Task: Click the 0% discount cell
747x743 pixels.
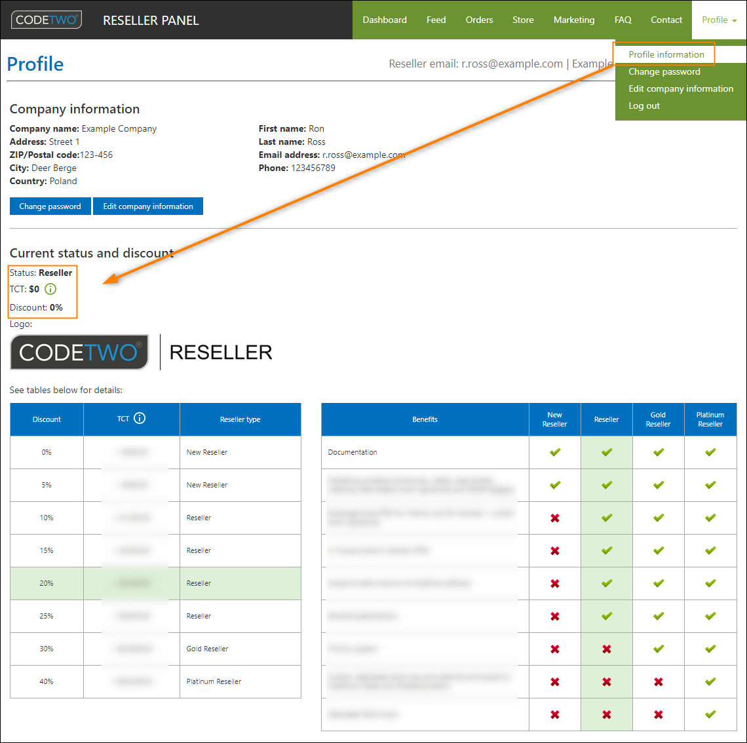Action: pyautogui.click(x=47, y=452)
